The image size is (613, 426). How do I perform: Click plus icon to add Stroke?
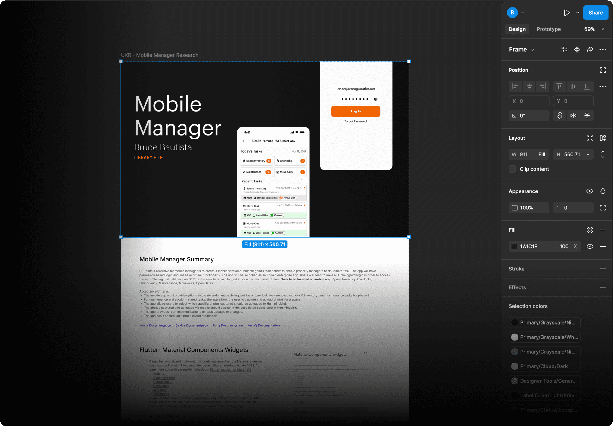click(x=603, y=269)
